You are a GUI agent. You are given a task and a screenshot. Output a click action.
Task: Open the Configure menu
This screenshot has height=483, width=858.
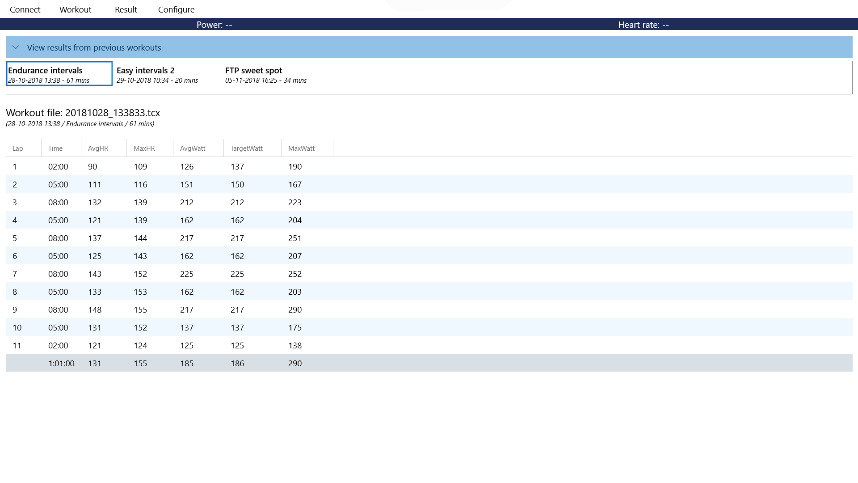(176, 9)
